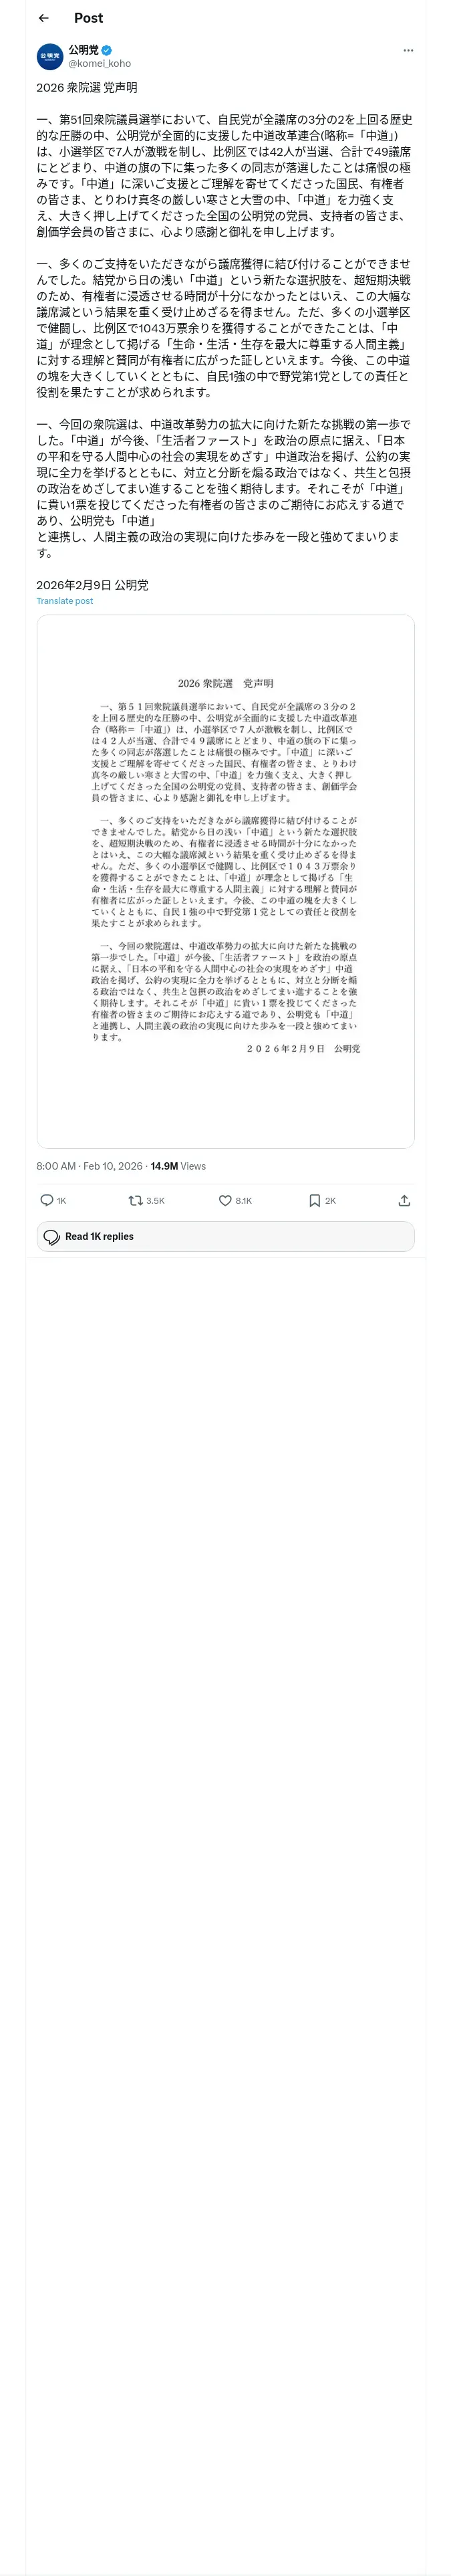
Task: Click the '2026 衆院選 党声明' first line of the post
Action: pos(87,88)
